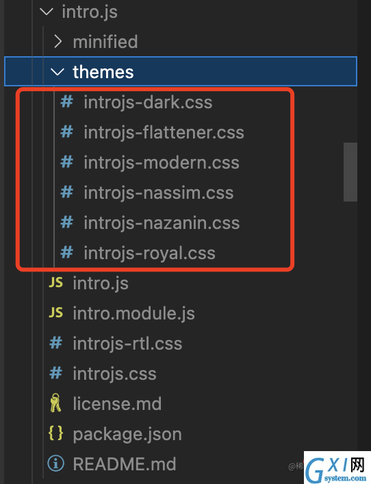The image size is (371, 484).
Task: Expand the minified folder chevron
Action: [57, 41]
